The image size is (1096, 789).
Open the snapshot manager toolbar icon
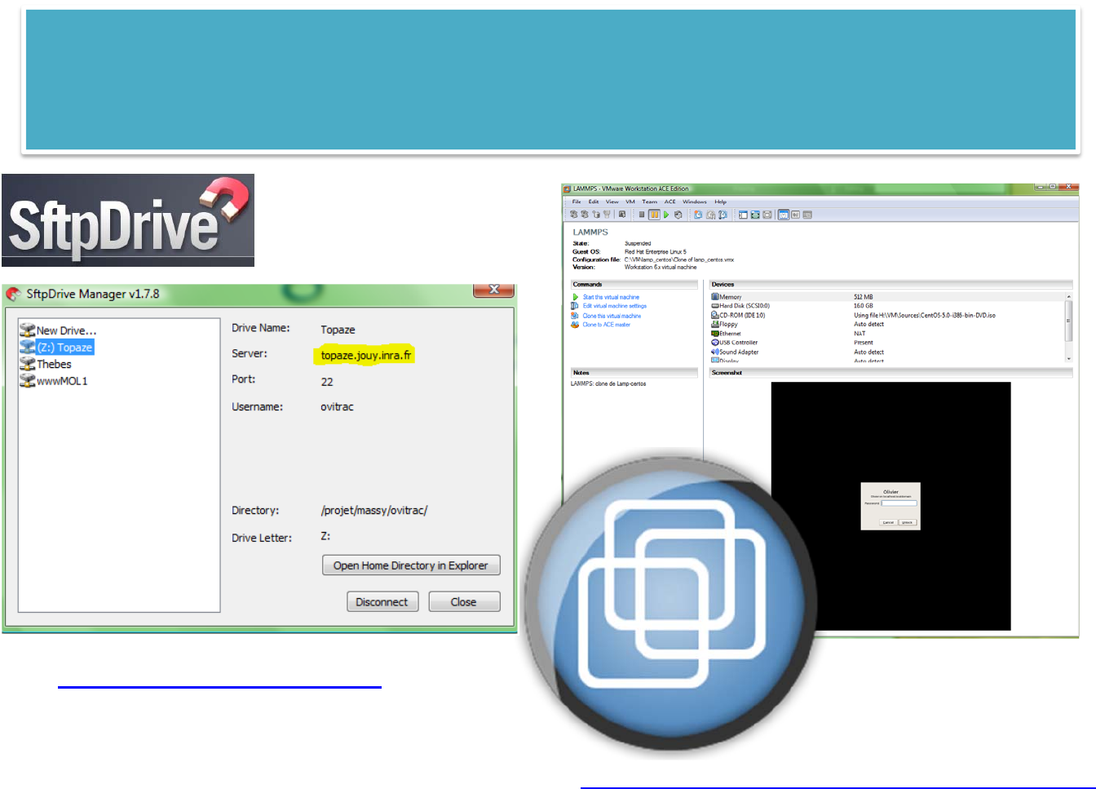tap(723, 215)
